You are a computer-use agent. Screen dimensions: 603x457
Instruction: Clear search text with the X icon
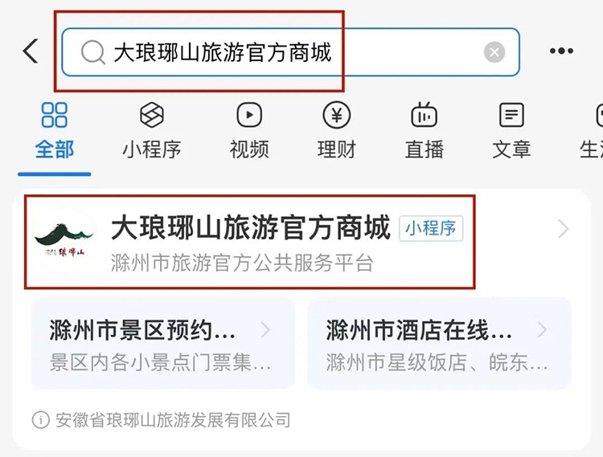coord(494,52)
